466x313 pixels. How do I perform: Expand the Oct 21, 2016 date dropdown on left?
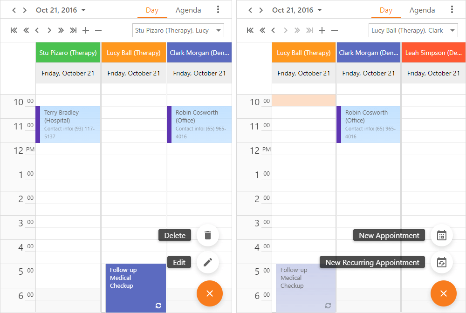click(83, 10)
